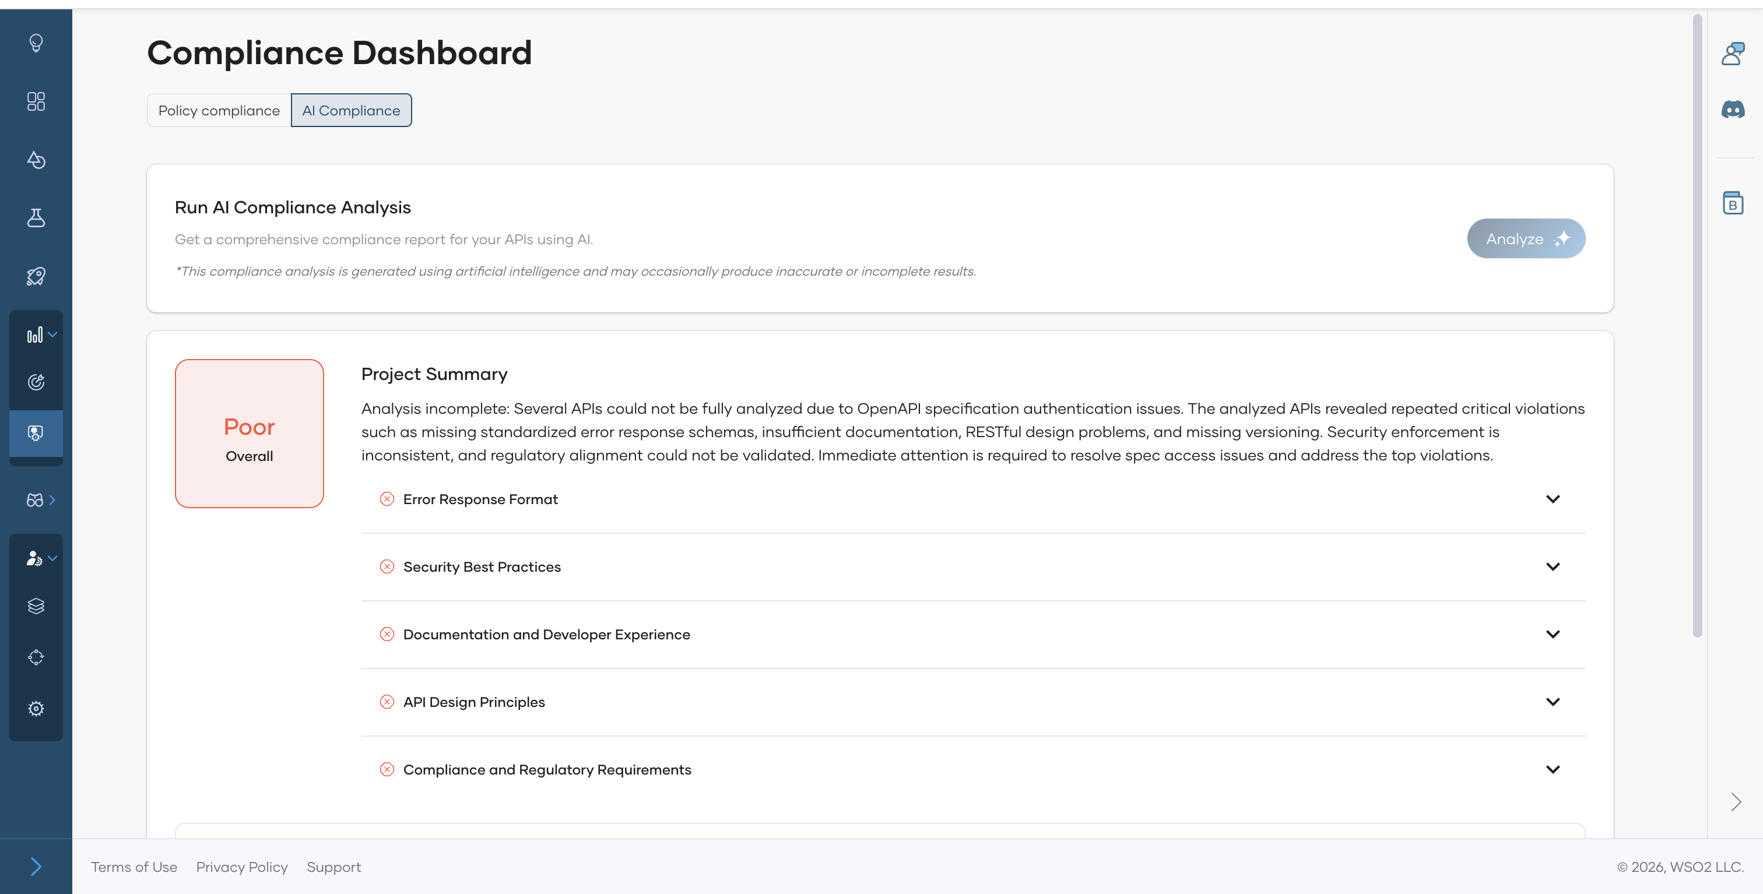
Task: Click the red X icon beside API Design Principles
Action: pyautogui.click(x=387, y=702)
